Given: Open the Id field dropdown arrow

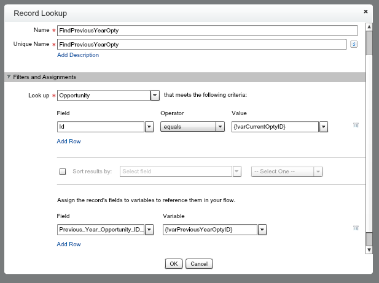Looking at the screenshot, I should [x=149, y=127].
